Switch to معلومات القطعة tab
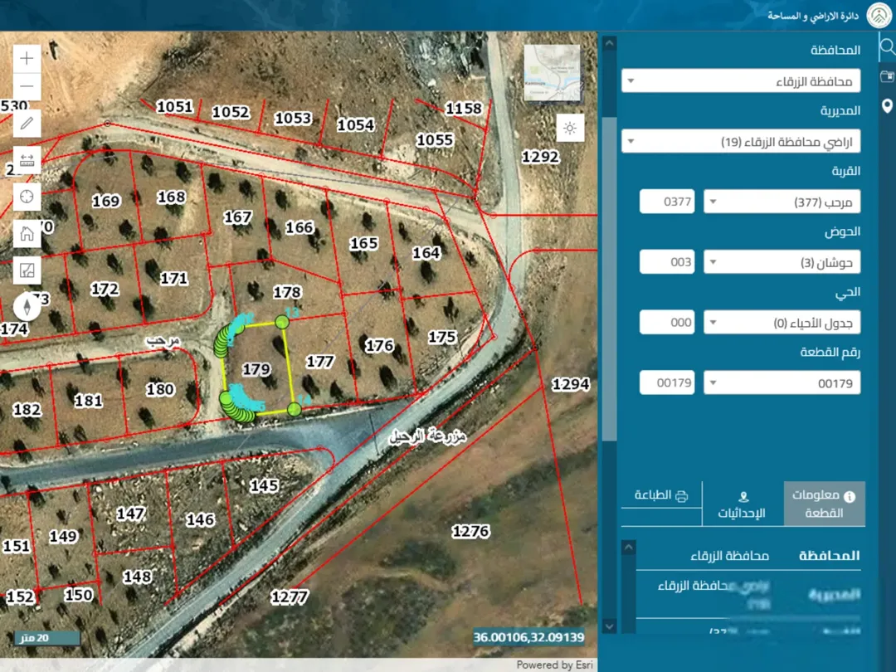This screenshot has height=672, width=896. pos(824,504)
